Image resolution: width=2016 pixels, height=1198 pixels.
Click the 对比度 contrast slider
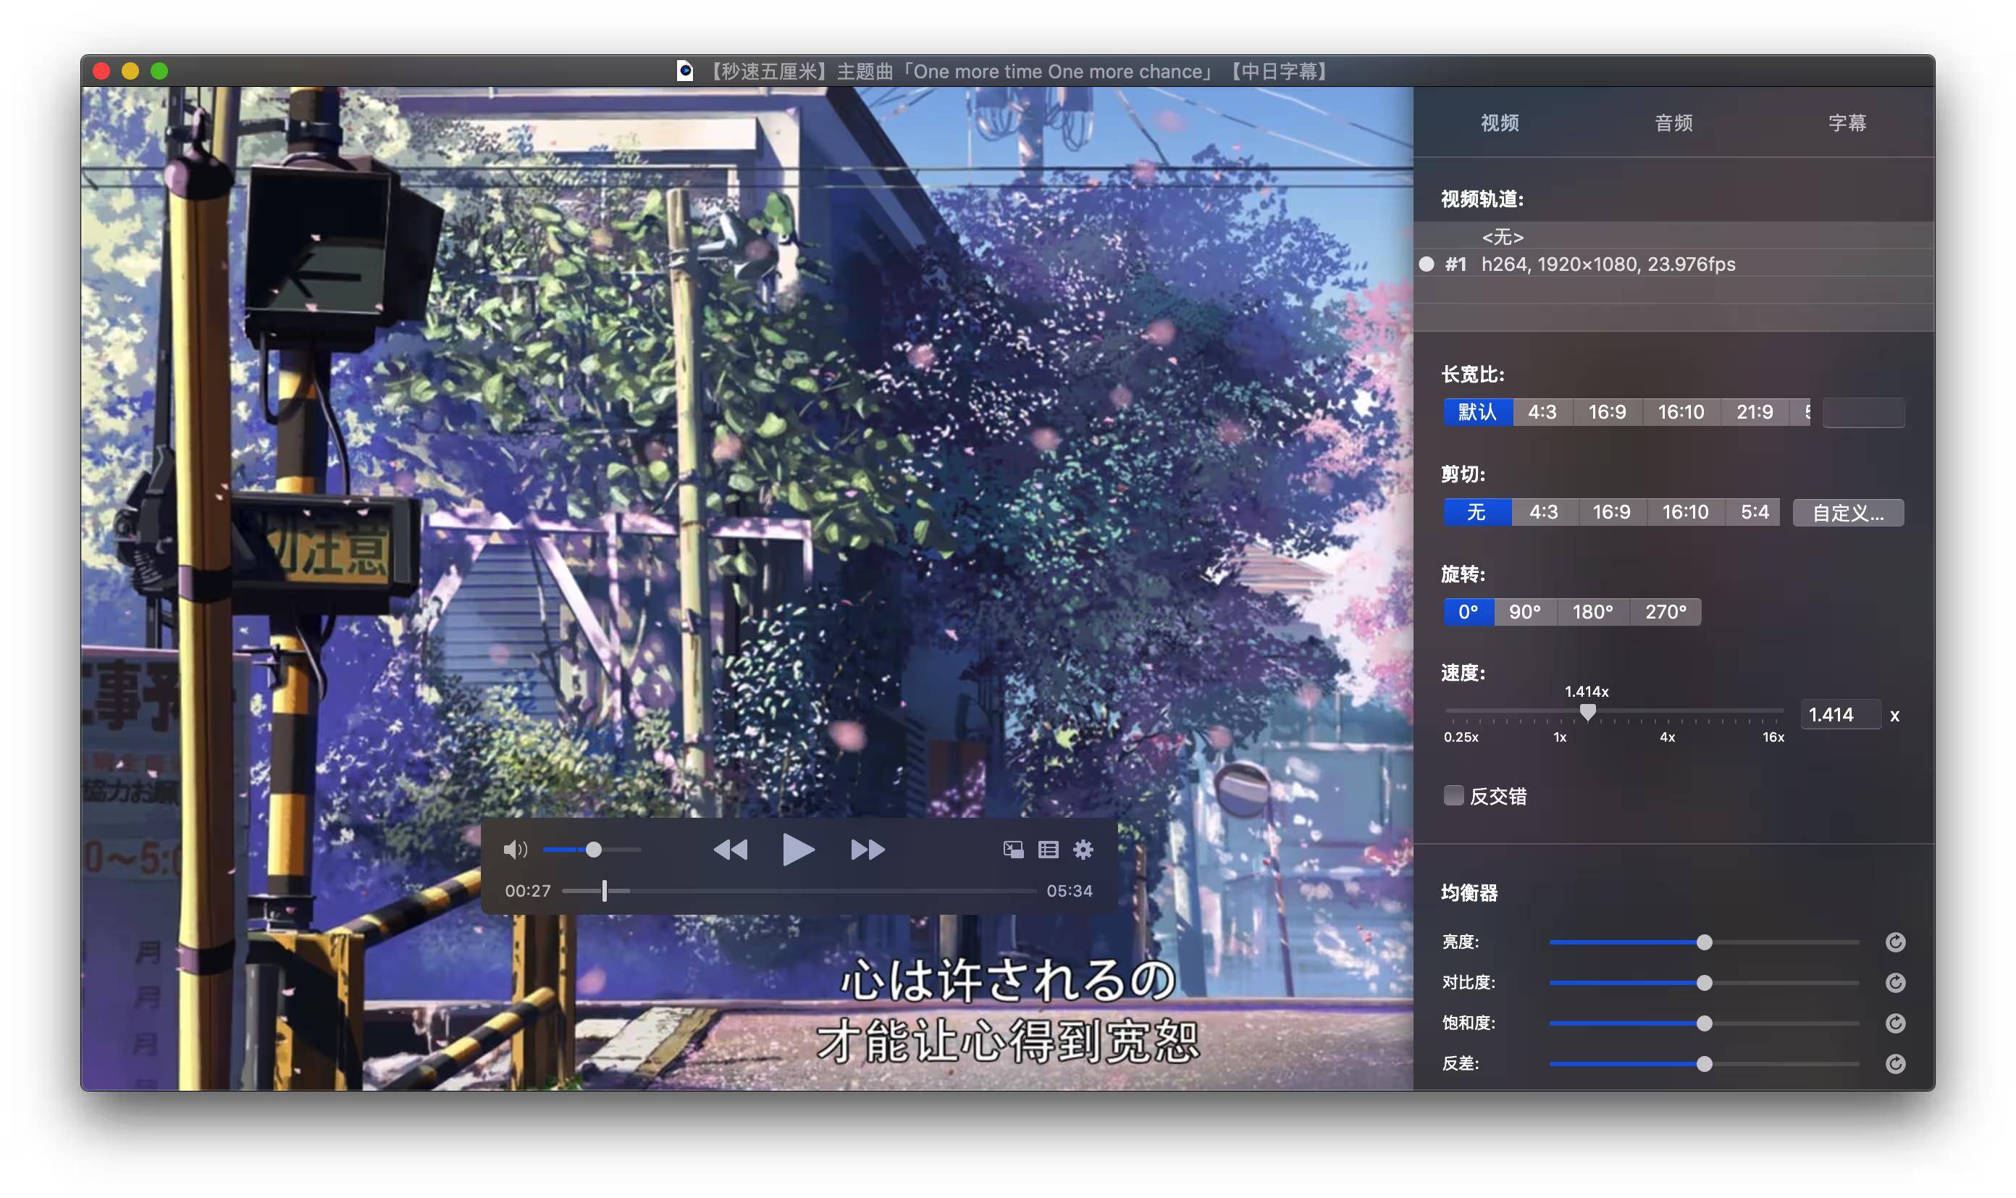pyautogui.click(x=1704, y=982)
